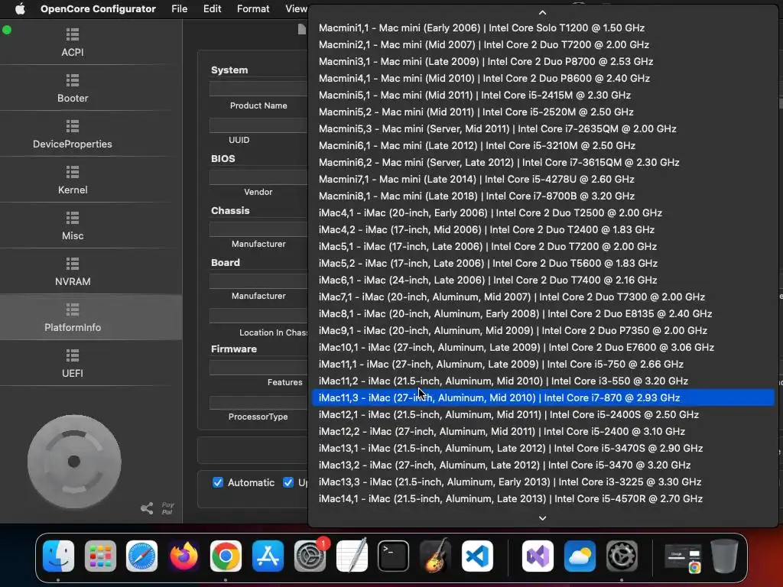
Task: Open TextEdit from the Dock
Action: [x=352, y=556]
